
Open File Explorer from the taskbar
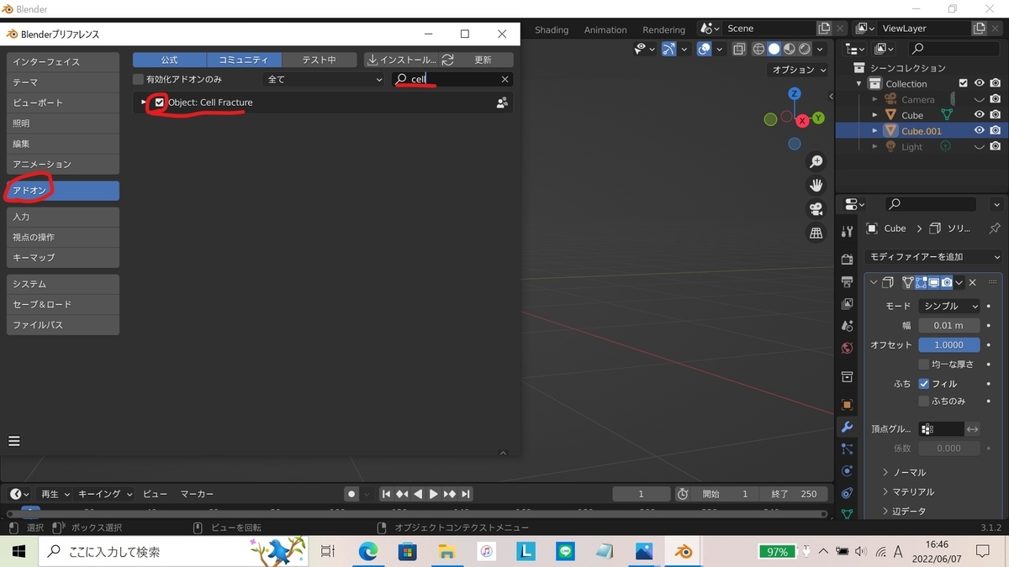click(446, 552)
